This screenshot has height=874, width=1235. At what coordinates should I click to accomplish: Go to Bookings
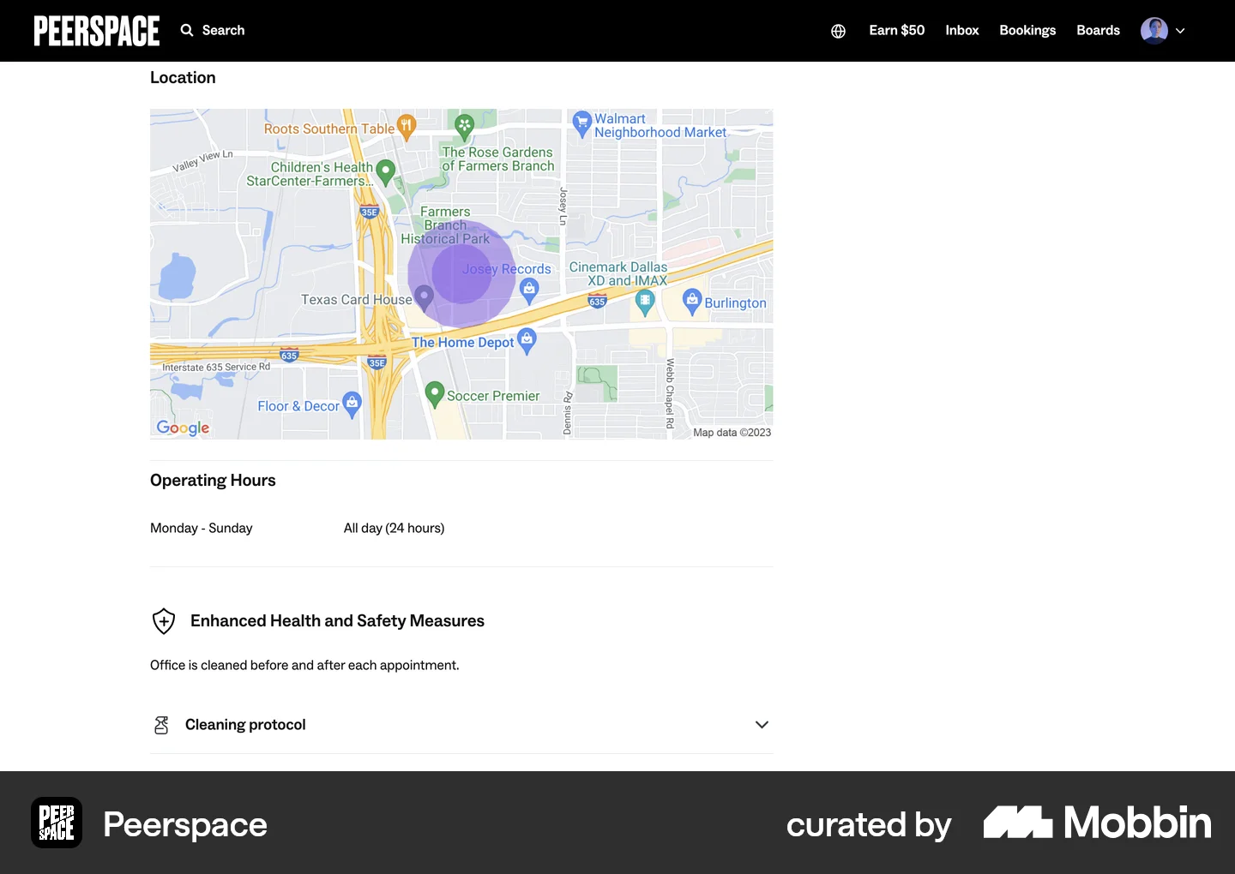pos(1027,30)
